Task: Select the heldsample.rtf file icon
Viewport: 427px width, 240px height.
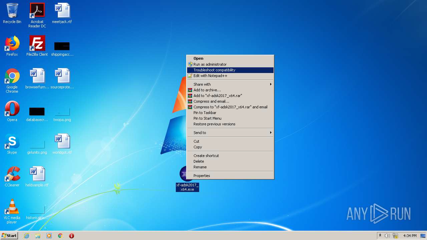Action: click(x=37, y=177)
